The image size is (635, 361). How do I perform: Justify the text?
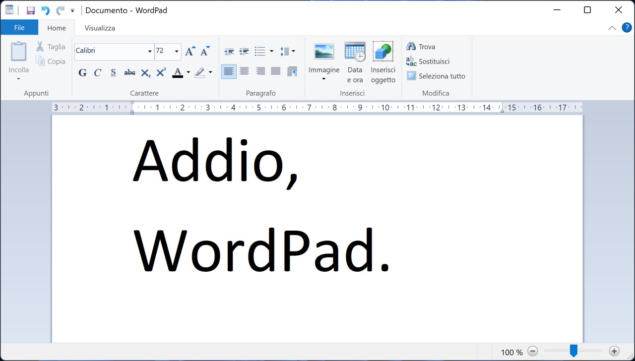(276, 71)
